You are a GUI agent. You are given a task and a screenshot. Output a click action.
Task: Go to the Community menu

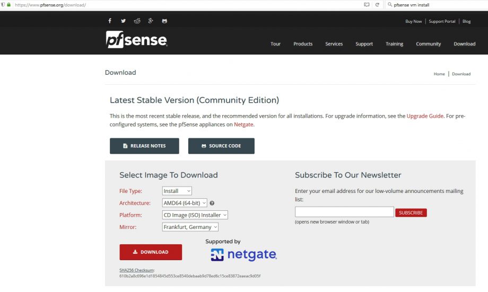coord(428,44)
